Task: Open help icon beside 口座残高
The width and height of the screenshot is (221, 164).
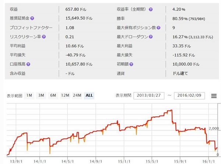Action: pyautogui.click(x=28, y=64)
